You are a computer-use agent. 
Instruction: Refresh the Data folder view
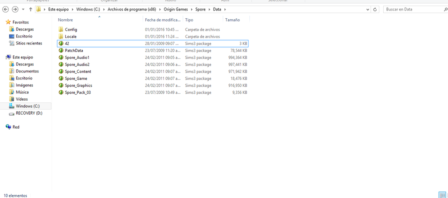pos(375,10)
